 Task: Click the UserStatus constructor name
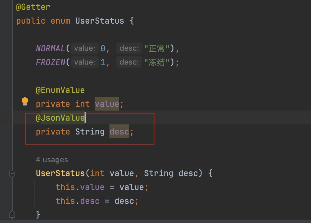click(60, 173)
